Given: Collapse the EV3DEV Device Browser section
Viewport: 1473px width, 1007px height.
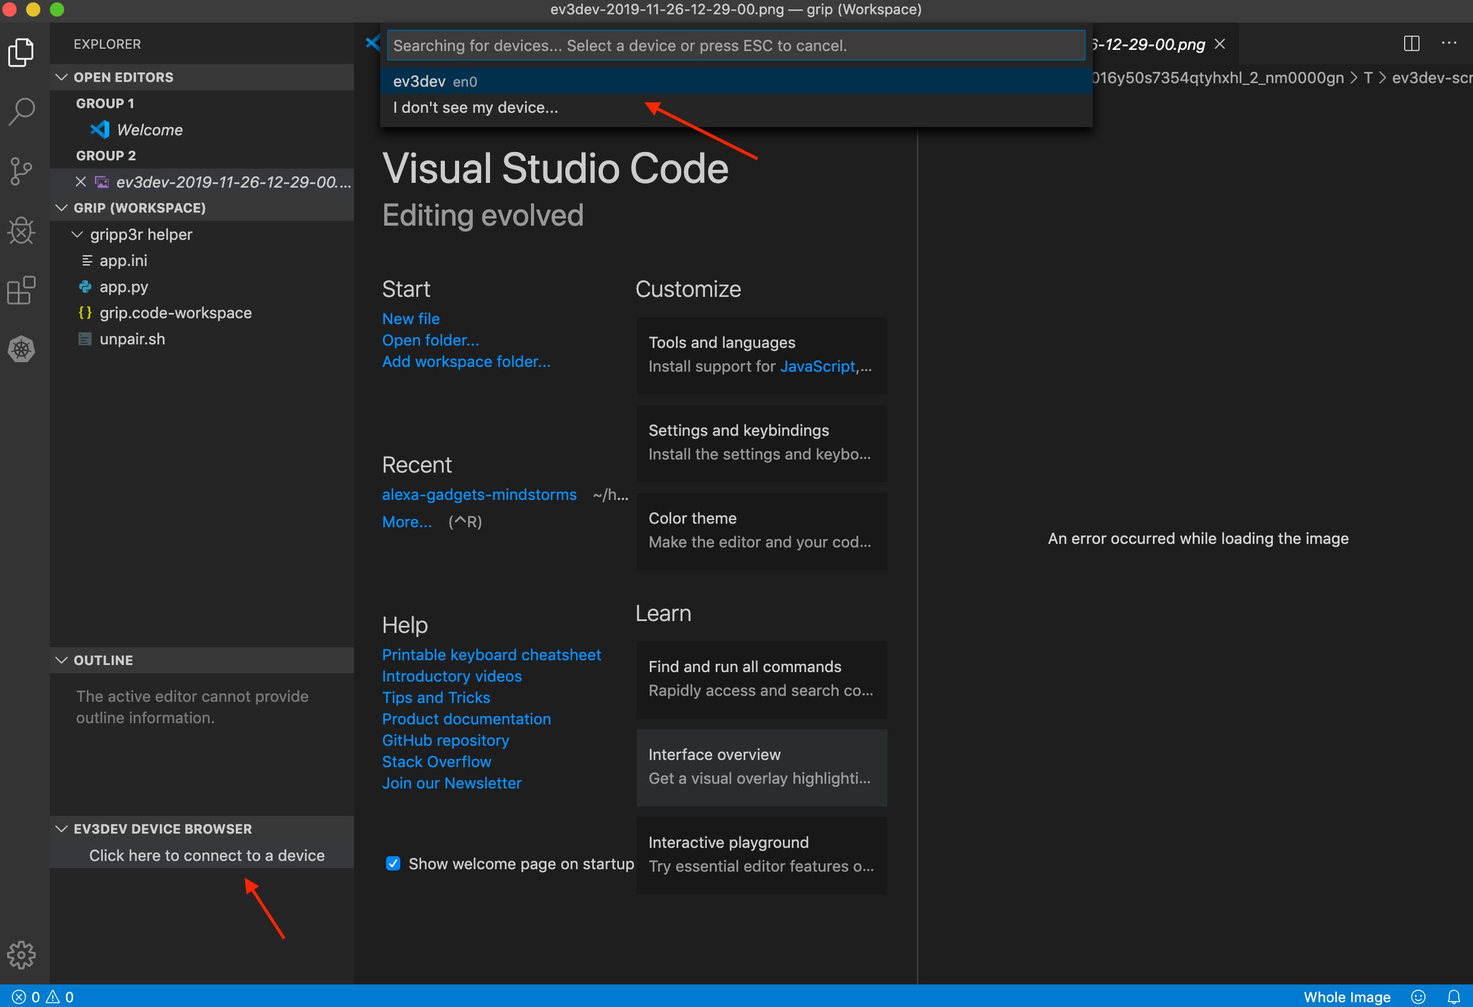Looking at the screenshot, I should click(x=62, y=829).
